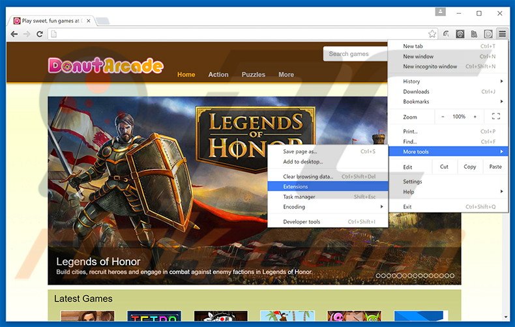515x327 pixels.
Task: Expand the History submenu
Action: [449, 81]
